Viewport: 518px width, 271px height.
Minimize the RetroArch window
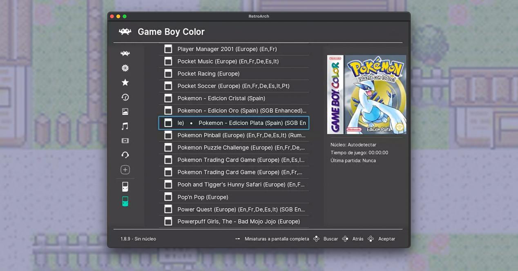click(x=118, y=16)
